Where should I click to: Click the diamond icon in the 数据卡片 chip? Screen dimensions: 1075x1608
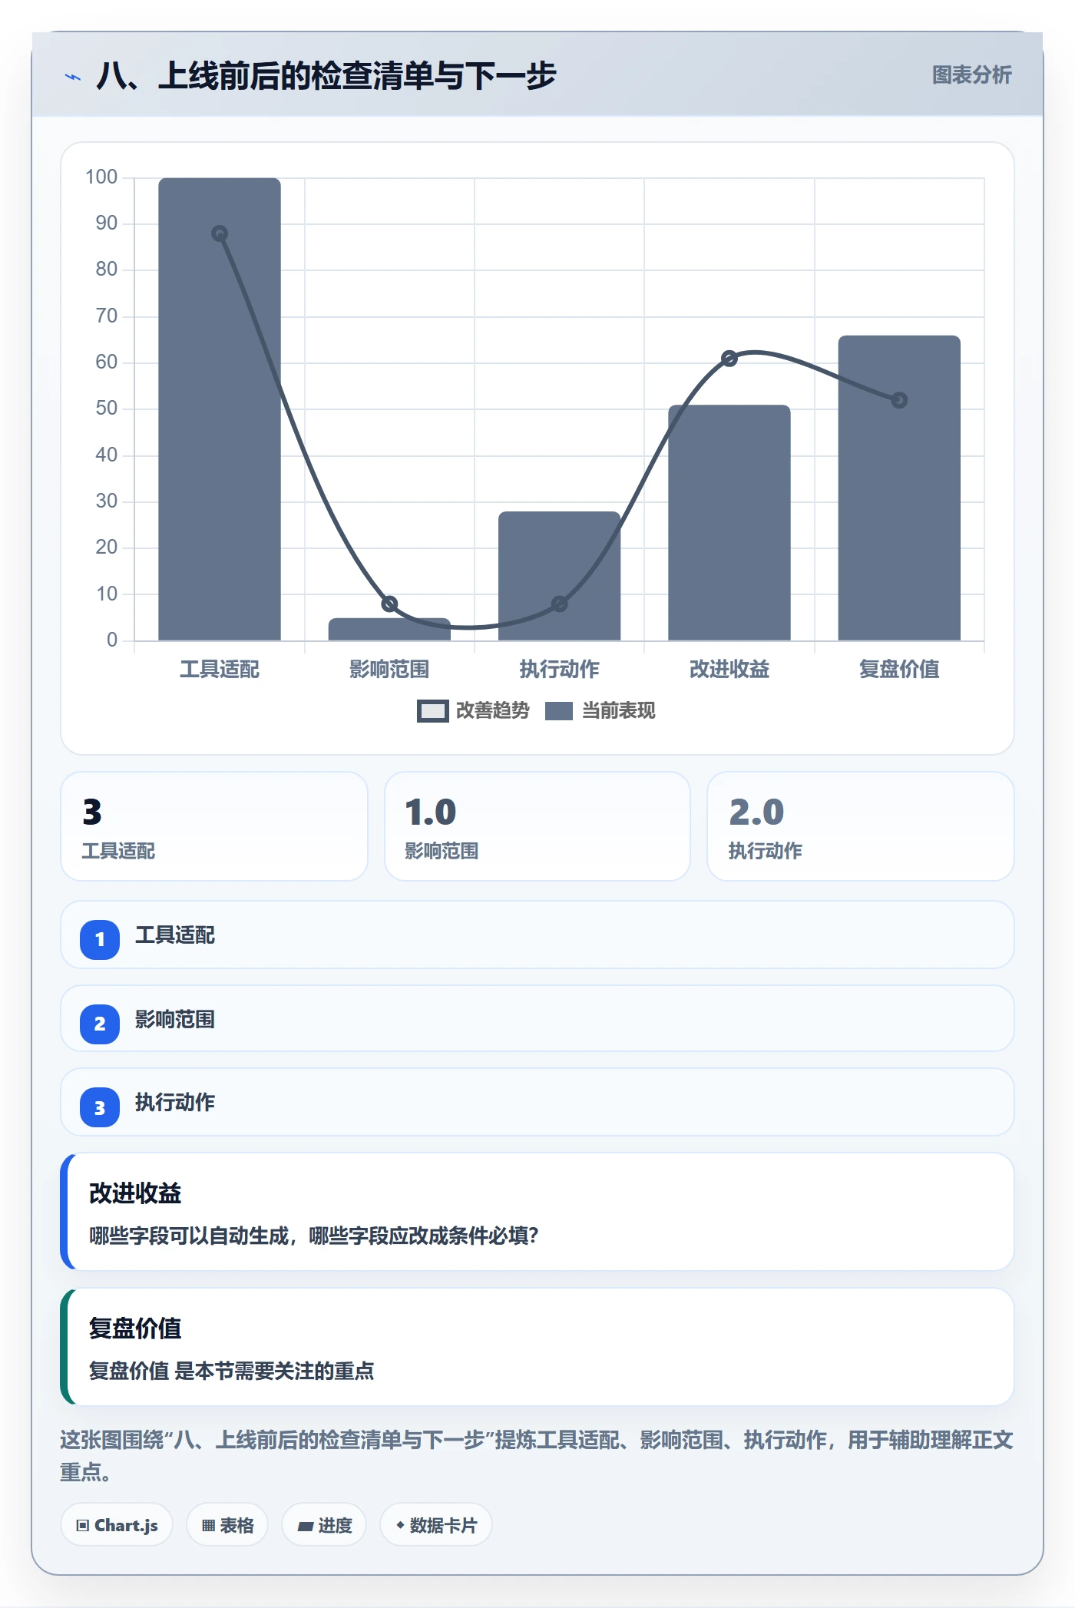point(400,1525)
